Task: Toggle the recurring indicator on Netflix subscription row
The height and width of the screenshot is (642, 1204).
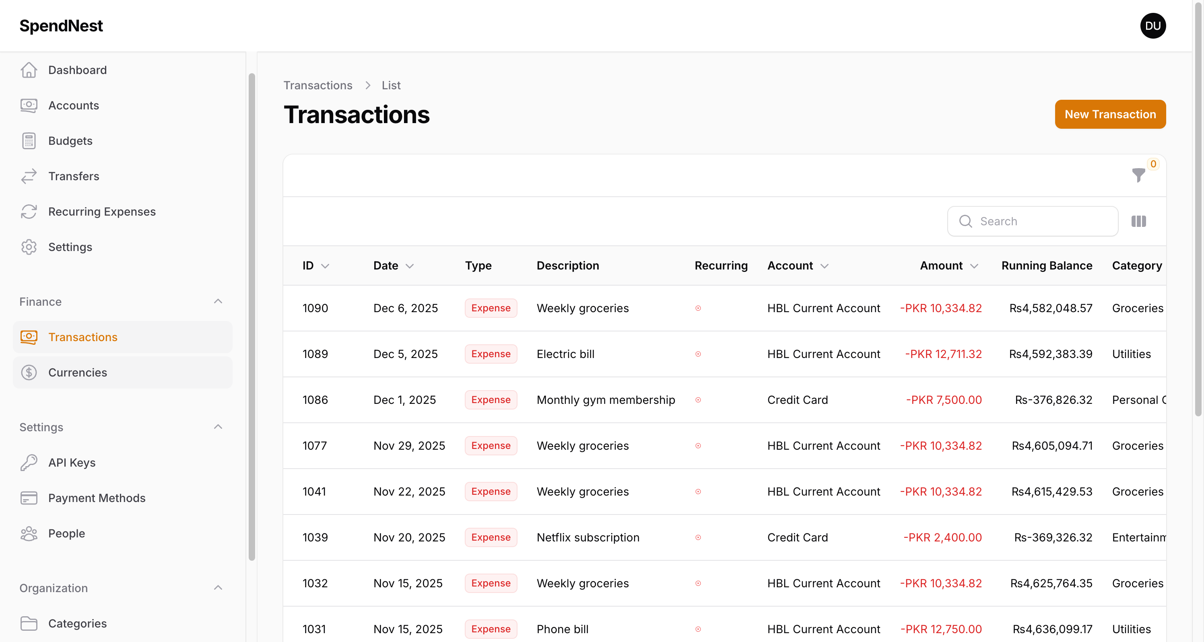Action: 698,537
